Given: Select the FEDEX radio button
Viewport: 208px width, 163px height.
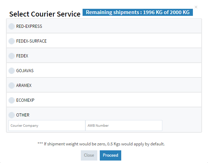Looking at the screenshot, I should (12, 56).
